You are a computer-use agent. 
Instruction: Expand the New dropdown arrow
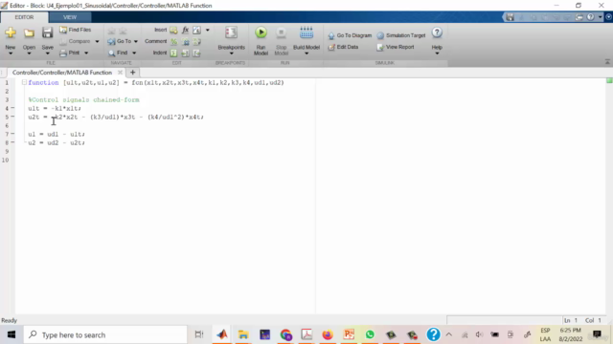pyautogui.click(x=11, y=54)
